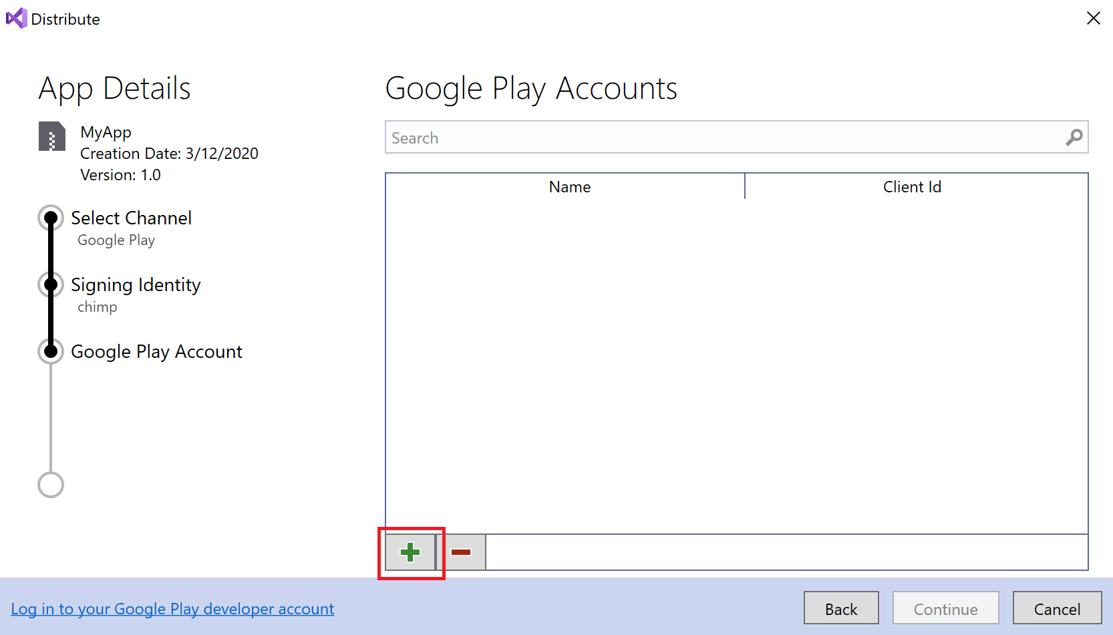Image resolution: width=1113 pixels, height=635 pixels.
Task: Click the MyApp name text
Action: 106,132
